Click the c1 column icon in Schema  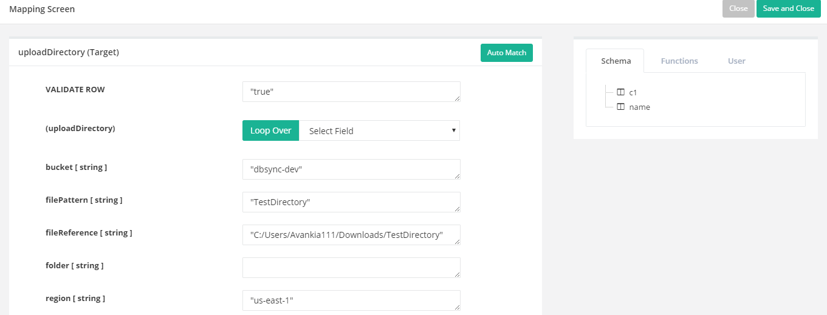(x=620, y=92)
